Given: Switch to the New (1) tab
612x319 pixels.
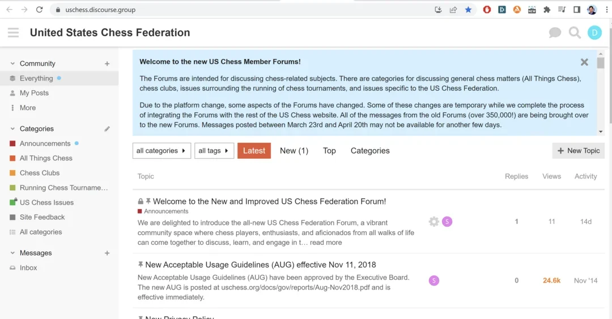Looking at the screenshot, I should (x=294, y=151).
